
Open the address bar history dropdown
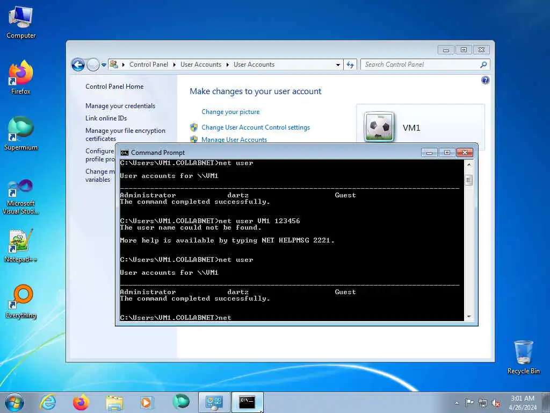coord(338,65)
